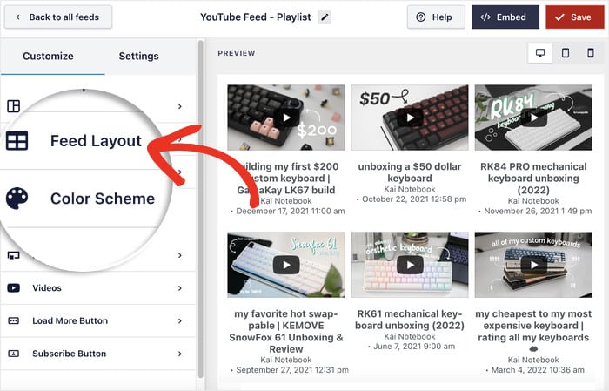Play the RK61 mechanical keyboard video
Viewport: 609px width, 391px height.
(410, 265)
